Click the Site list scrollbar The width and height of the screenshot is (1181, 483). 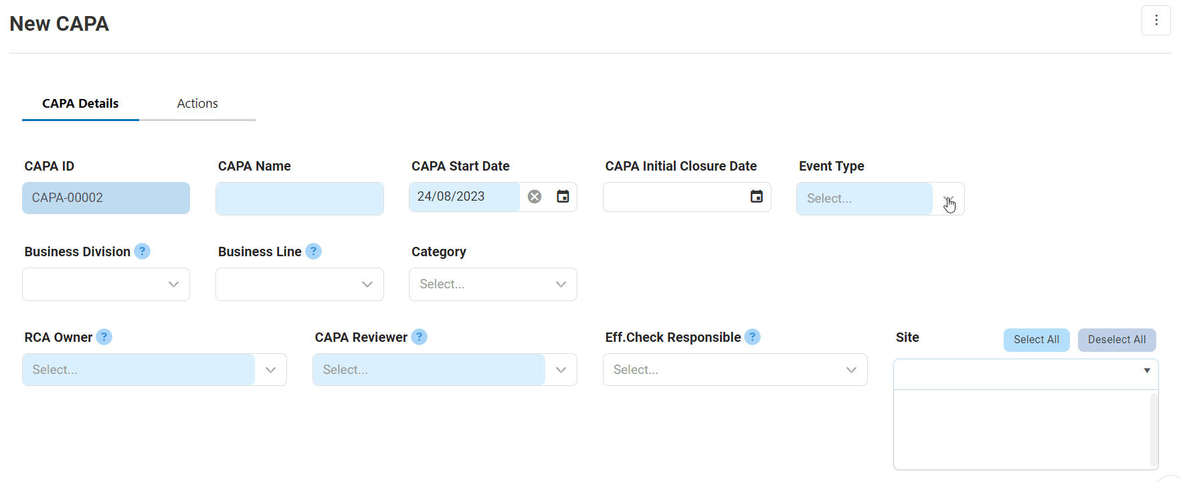point(1154,429)
